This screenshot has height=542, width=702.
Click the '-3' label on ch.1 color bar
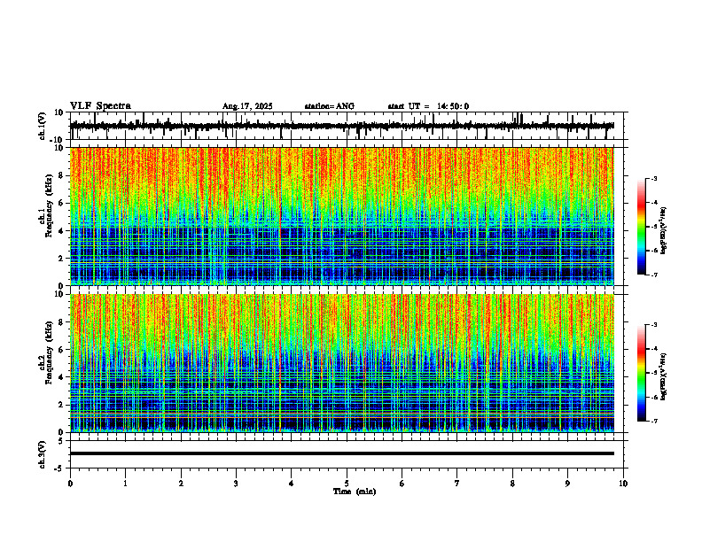pyautogui.click(x=654, y=179)
